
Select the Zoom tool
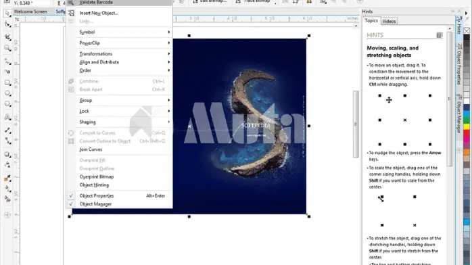point(7,48)
